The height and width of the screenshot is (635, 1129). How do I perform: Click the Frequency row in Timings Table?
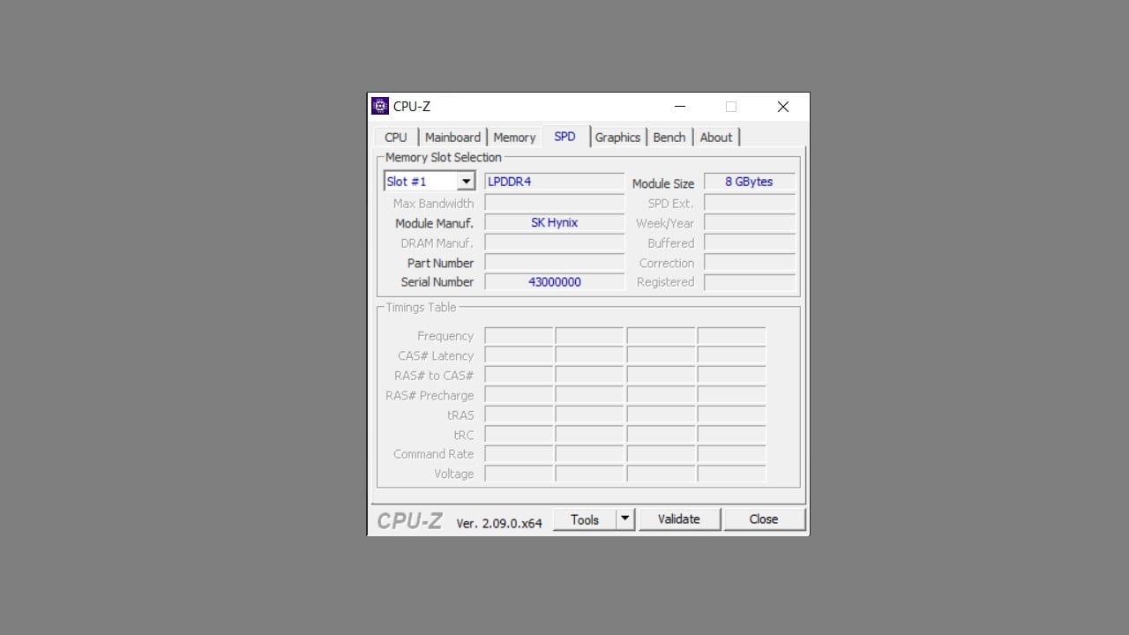[x=519, y=335]
